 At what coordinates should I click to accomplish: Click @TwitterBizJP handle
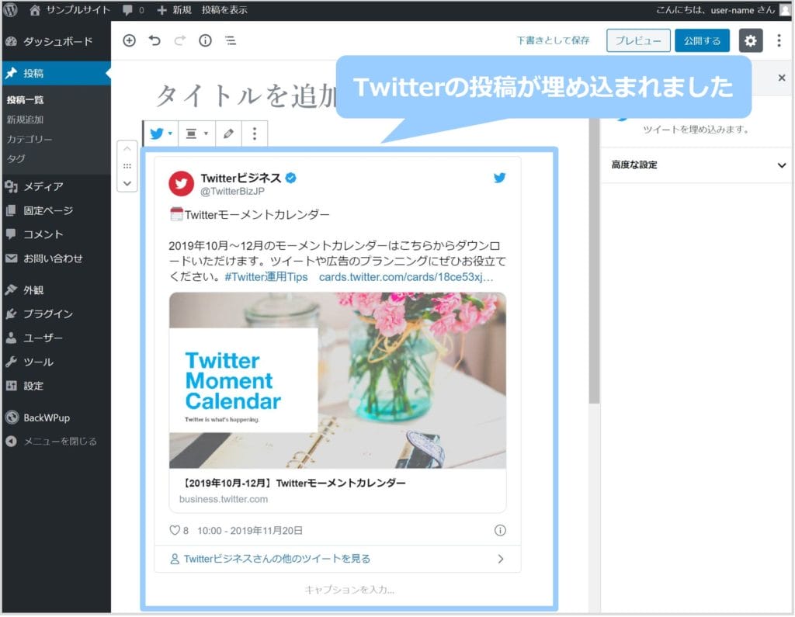(232, 192)
